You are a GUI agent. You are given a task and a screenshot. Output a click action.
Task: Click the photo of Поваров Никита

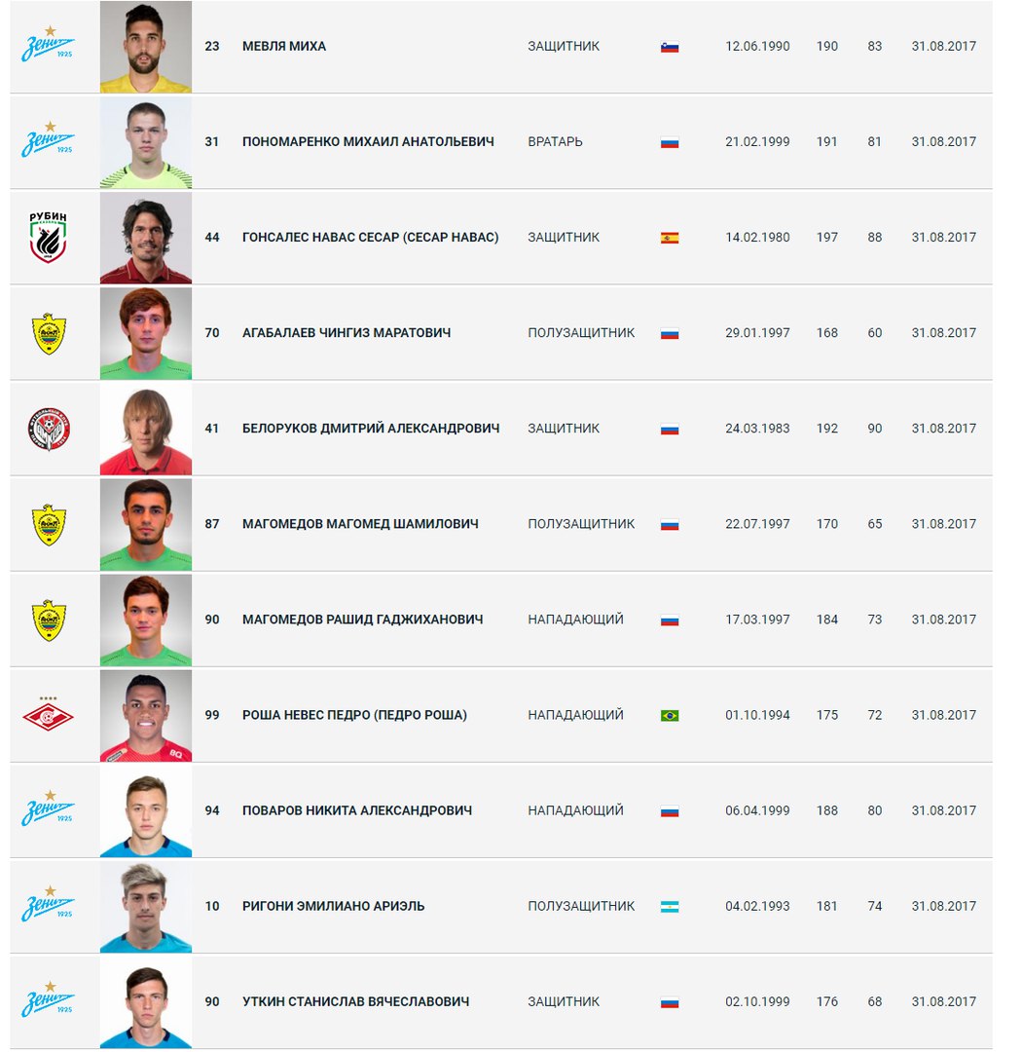pos(146,811)
